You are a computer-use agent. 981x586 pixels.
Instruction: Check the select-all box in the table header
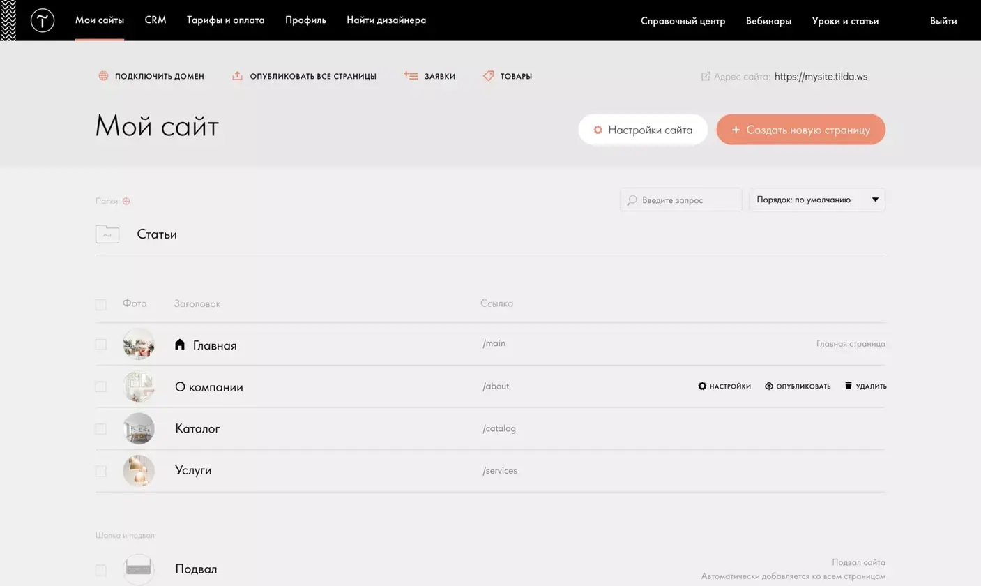[100, 304]
